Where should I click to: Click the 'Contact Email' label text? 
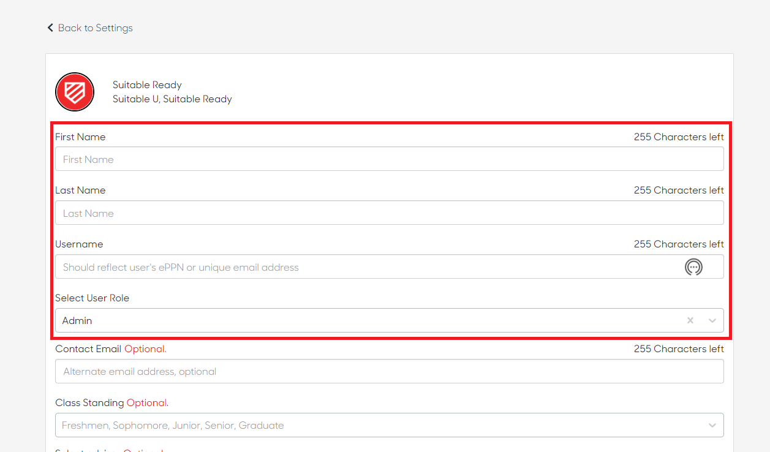coord(88,349)
